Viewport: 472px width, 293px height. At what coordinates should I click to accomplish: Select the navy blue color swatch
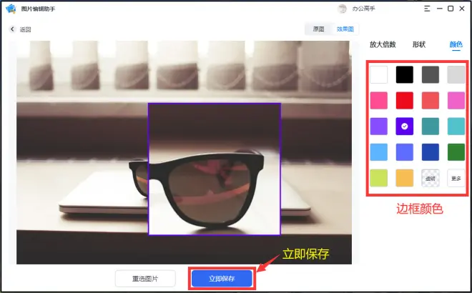point(431,152)
